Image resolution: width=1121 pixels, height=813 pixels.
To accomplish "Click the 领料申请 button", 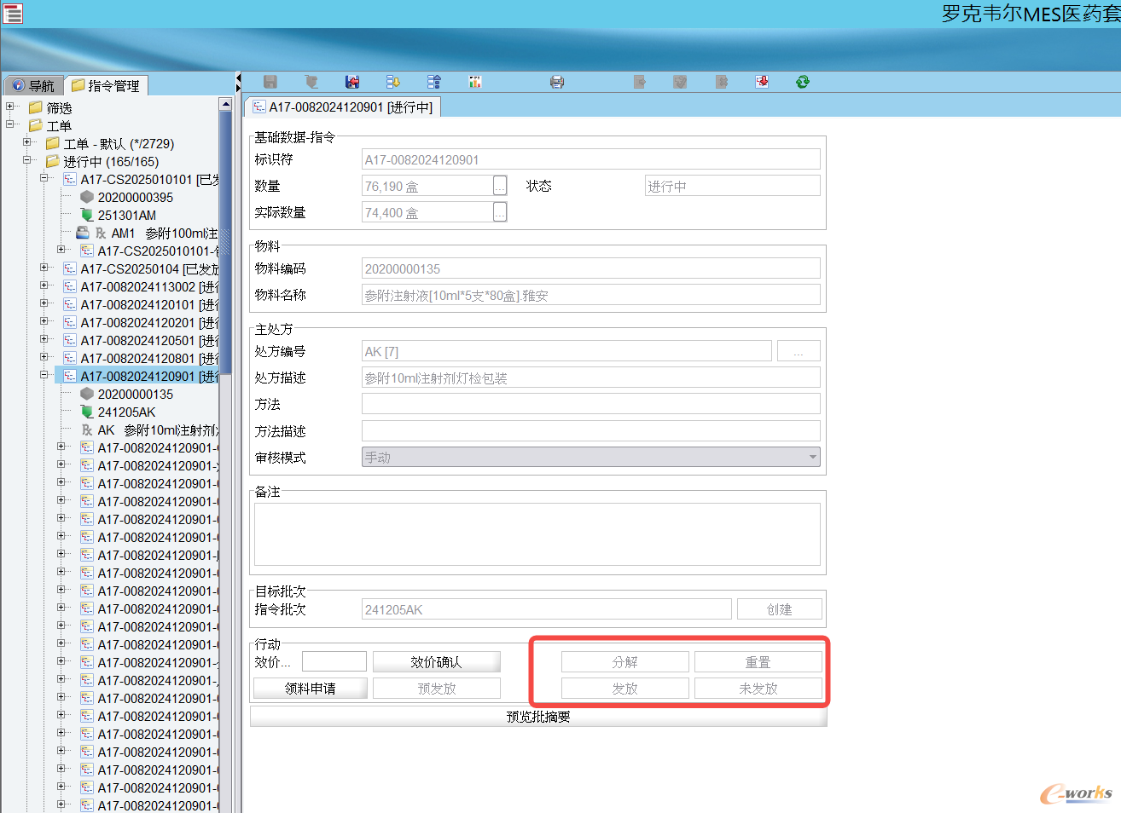I will click(311, 689).
